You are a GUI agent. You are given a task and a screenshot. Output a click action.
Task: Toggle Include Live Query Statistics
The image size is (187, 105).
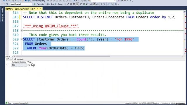pyautogui.click(x=84, y=4)
